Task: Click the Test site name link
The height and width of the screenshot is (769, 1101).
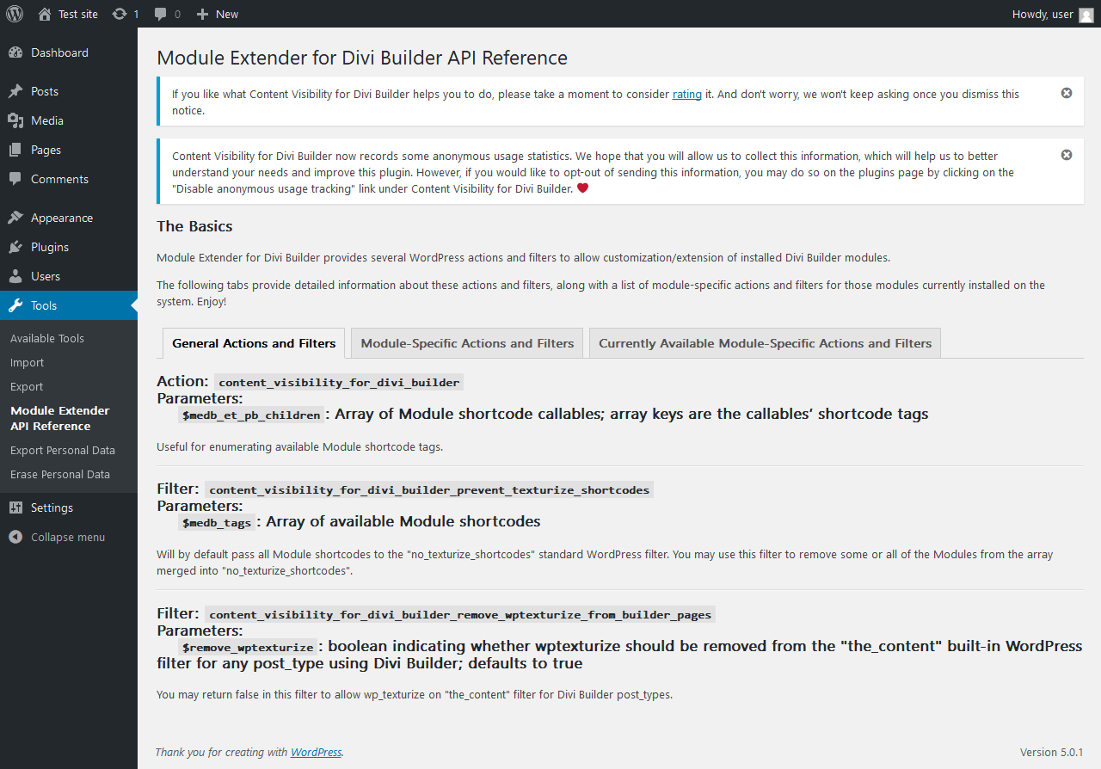Action: 78,14
